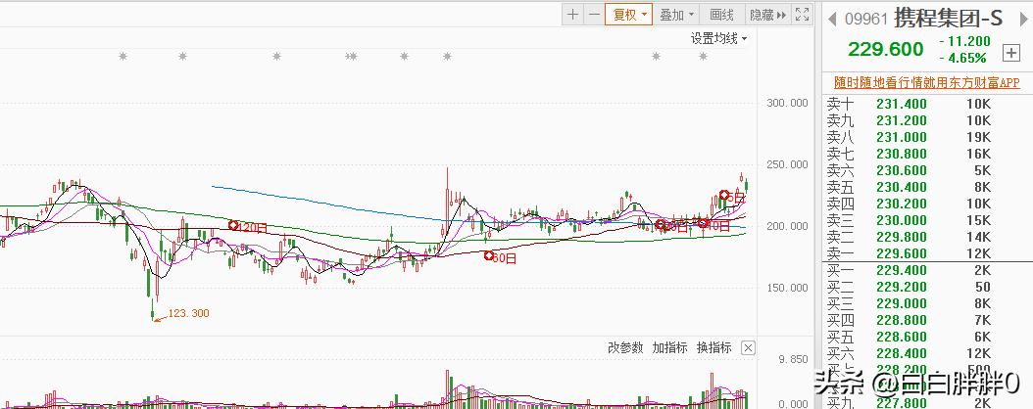Click the 5日 moving average marker
Viewport: 1033px width, 409px height.
tap(732, 196)
